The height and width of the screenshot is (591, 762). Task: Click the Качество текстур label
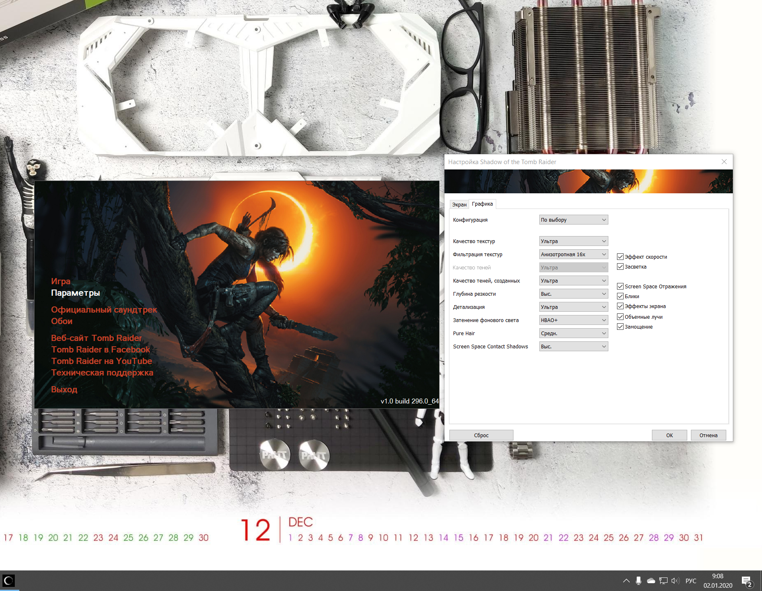tap(474, 241)
